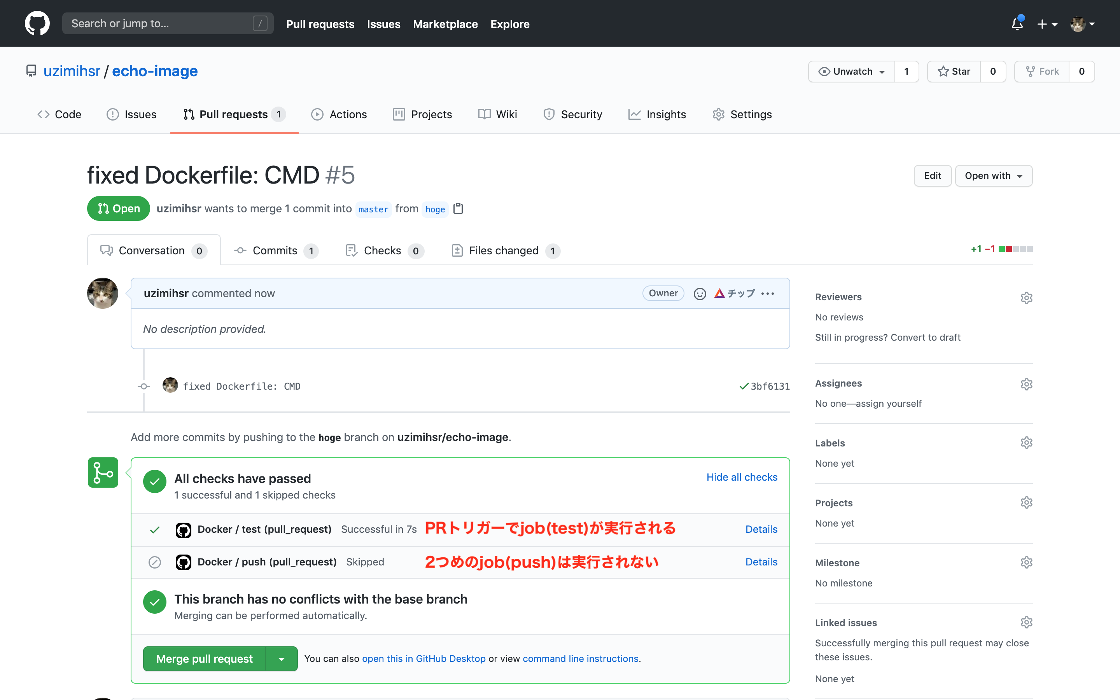The height and width of the screenshot is (700, 1120).
Task: Click the skipped status icon on Docker / push
Action: point(154,562)
